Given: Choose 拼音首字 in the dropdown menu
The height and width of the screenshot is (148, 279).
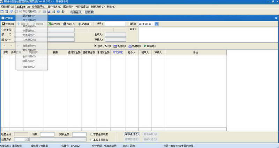Looking at the screenshot, I should pyautogui.click(x=29, y=66).
